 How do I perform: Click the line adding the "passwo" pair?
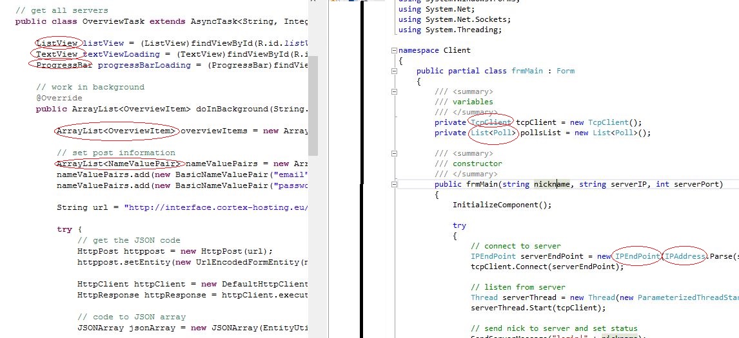[x=182, y=185]
